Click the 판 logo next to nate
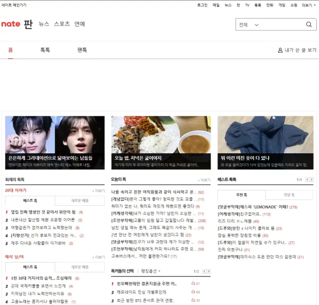The image size is (319, 305). 28,24
